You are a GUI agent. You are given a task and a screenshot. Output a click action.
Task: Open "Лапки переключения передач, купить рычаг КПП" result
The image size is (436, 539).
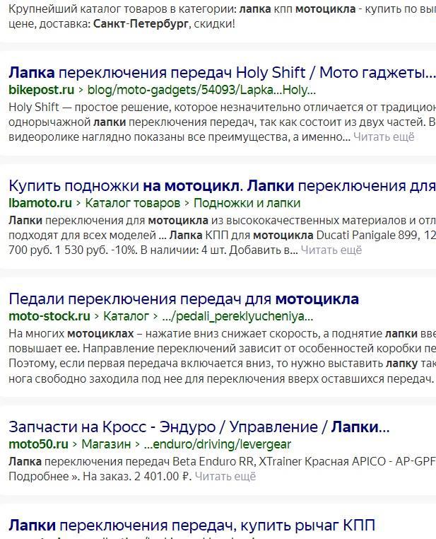click(192, 526)
